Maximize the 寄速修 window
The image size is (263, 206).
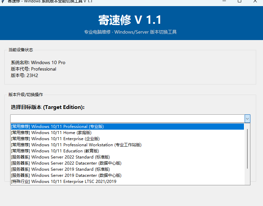(x=239, y=1)
